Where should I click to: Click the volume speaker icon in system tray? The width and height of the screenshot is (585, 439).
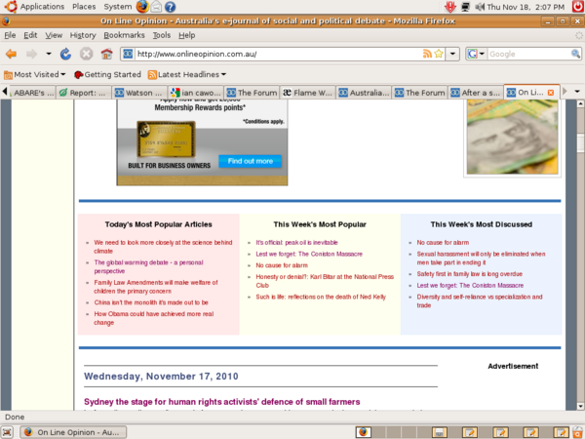tap(480, 7)
